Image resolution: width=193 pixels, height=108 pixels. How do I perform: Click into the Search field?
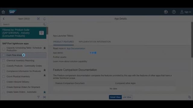[23, 24]
